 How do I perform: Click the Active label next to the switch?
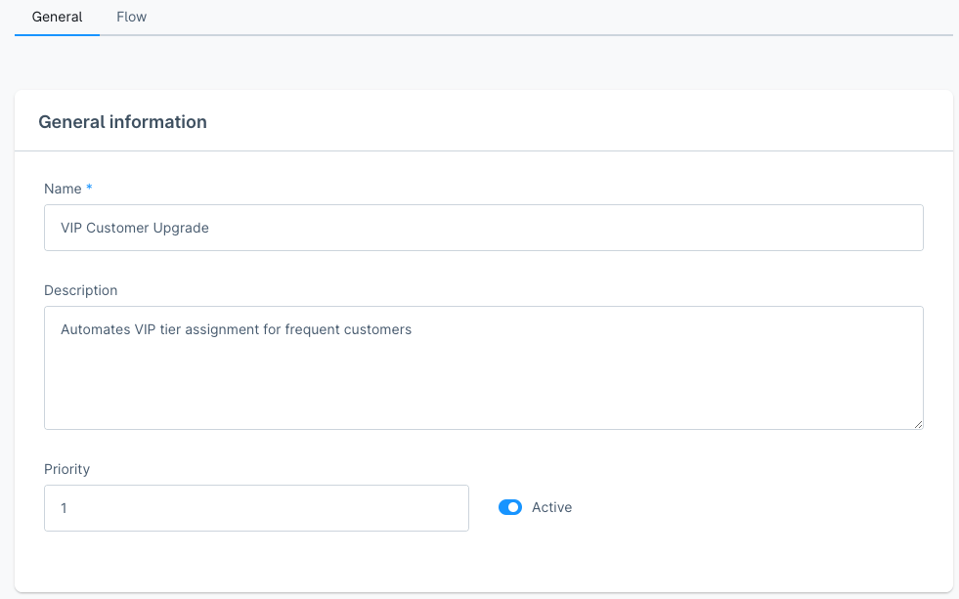(552, 507)
